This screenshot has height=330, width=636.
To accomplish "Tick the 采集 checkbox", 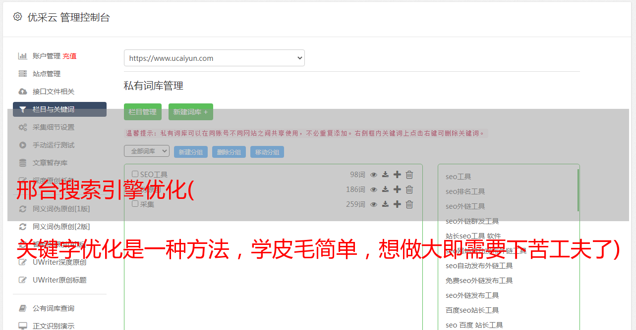I will coord(135,204).
